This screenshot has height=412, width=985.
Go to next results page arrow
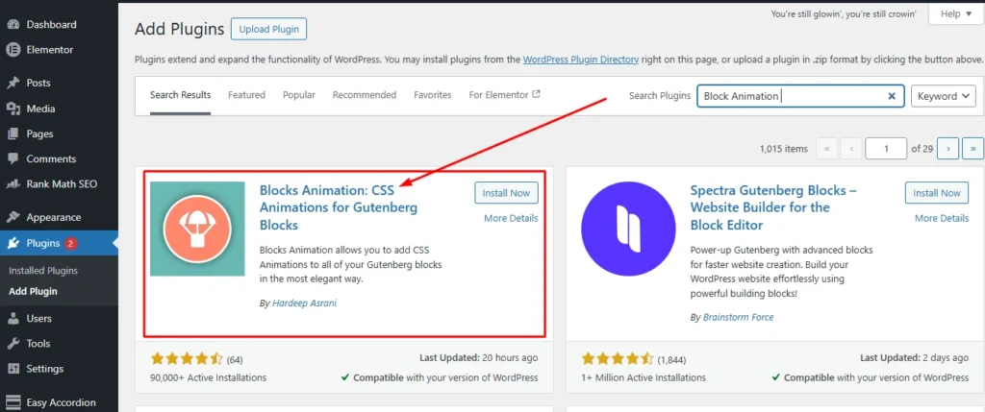pos(947,149)
